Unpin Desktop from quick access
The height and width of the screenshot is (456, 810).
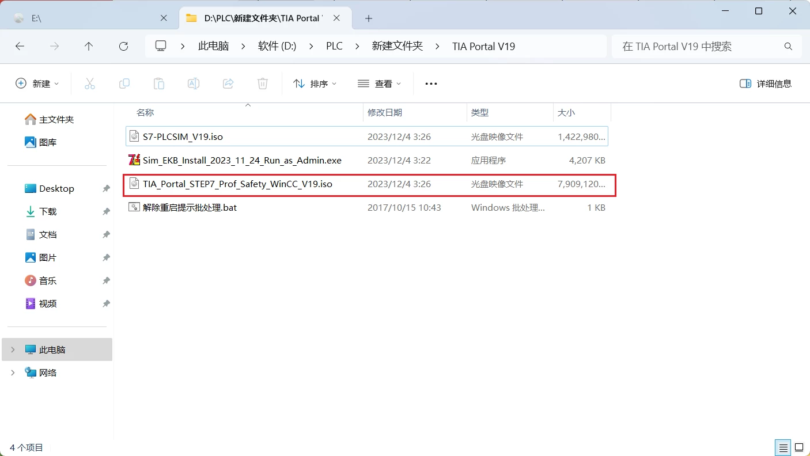coord(106,189)
